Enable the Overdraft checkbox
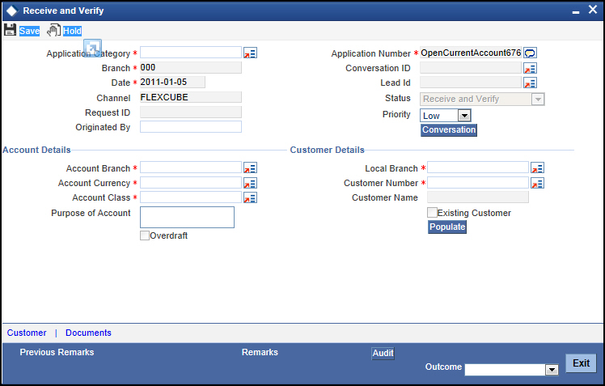Screen dimensions: 605x386 (x=145, y=235)
